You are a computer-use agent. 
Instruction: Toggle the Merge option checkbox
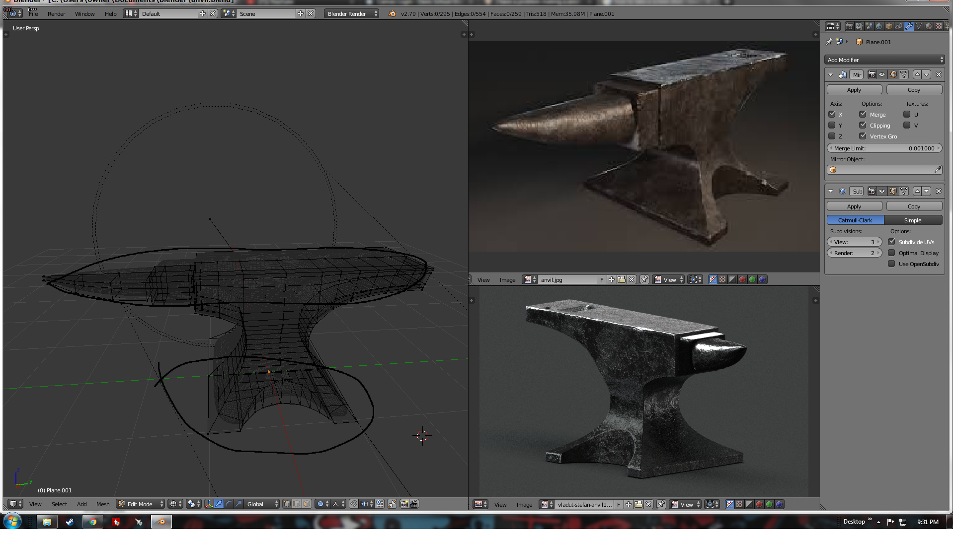863,114
